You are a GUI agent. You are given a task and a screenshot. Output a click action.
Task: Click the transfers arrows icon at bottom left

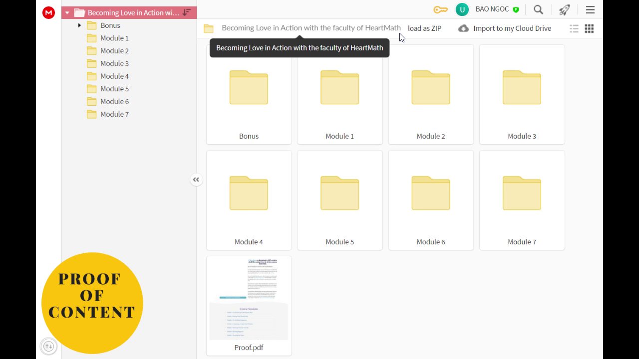coord(48,346)
